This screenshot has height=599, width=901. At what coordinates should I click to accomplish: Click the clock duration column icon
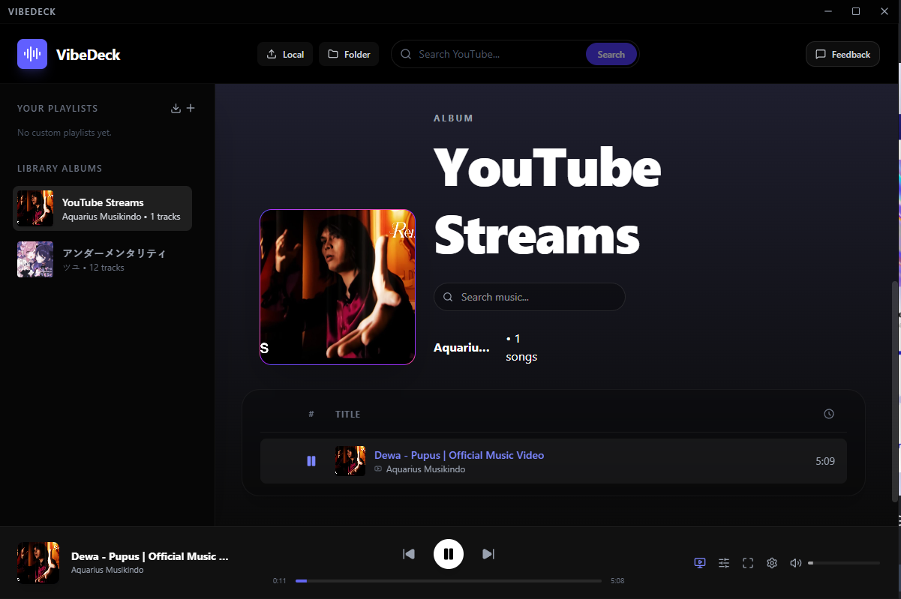pos(829,414)
